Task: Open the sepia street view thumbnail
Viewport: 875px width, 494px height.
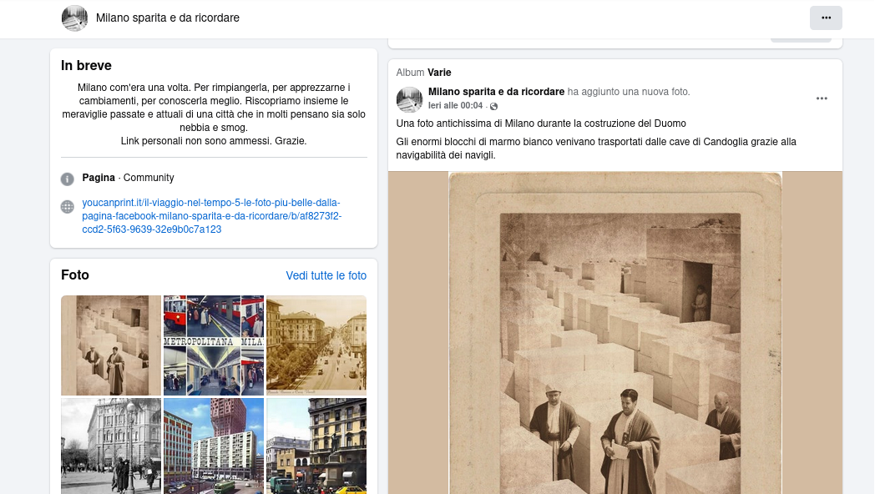Action: [316, 345]
